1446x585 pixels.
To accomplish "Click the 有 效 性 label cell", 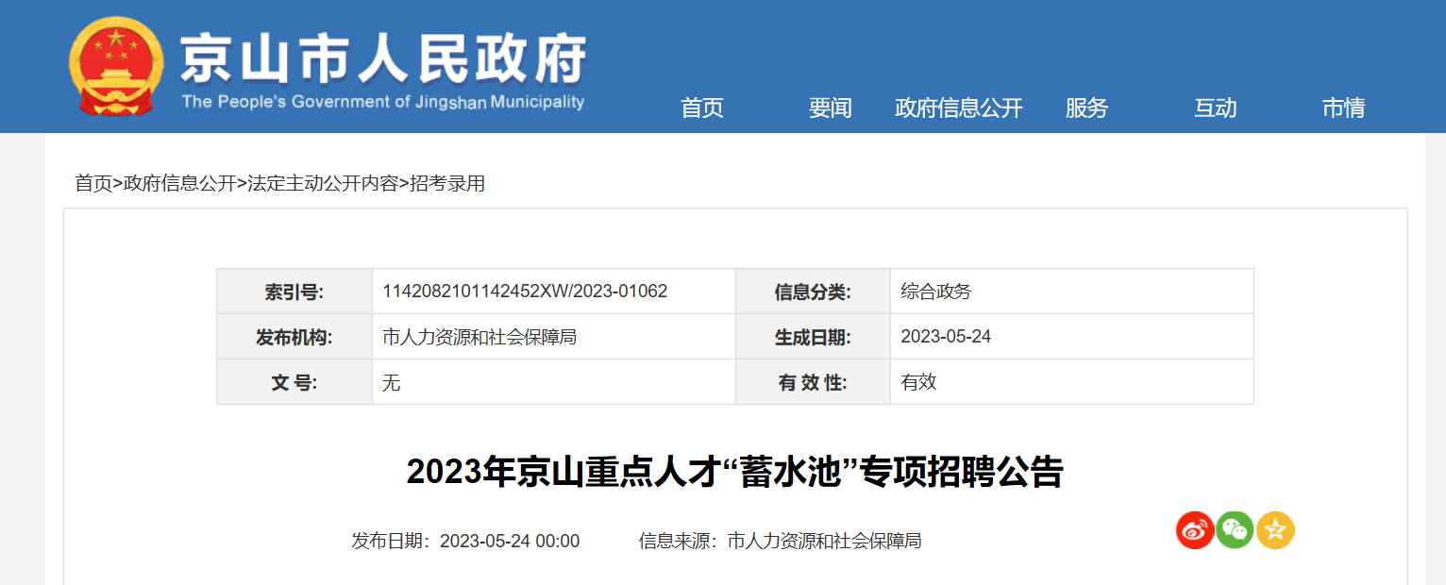I will [x=813, y=382].
